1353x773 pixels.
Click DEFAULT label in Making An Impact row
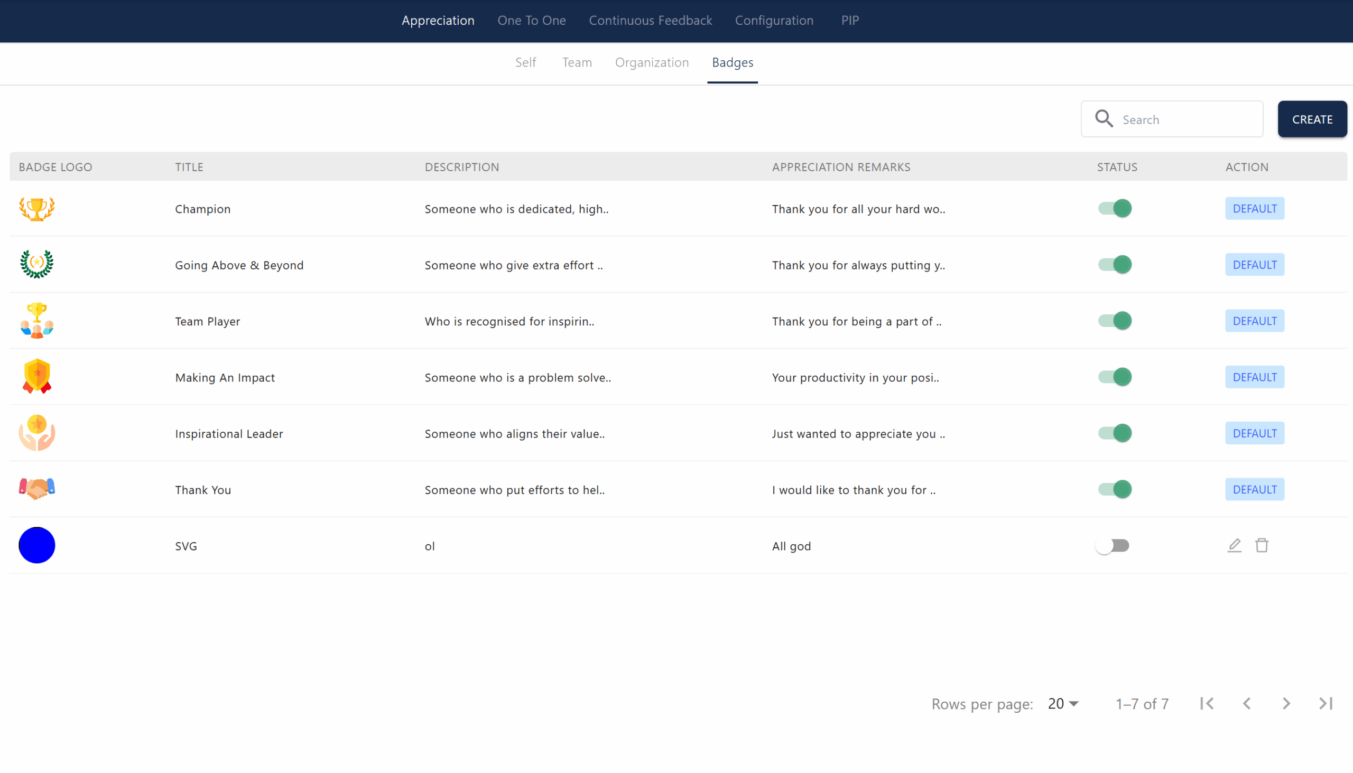click(x=1254, y=377)
